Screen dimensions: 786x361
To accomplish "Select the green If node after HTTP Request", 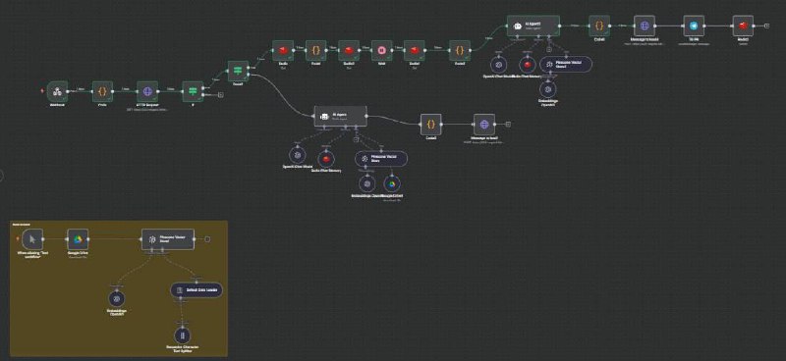I will tap(193, 91).
